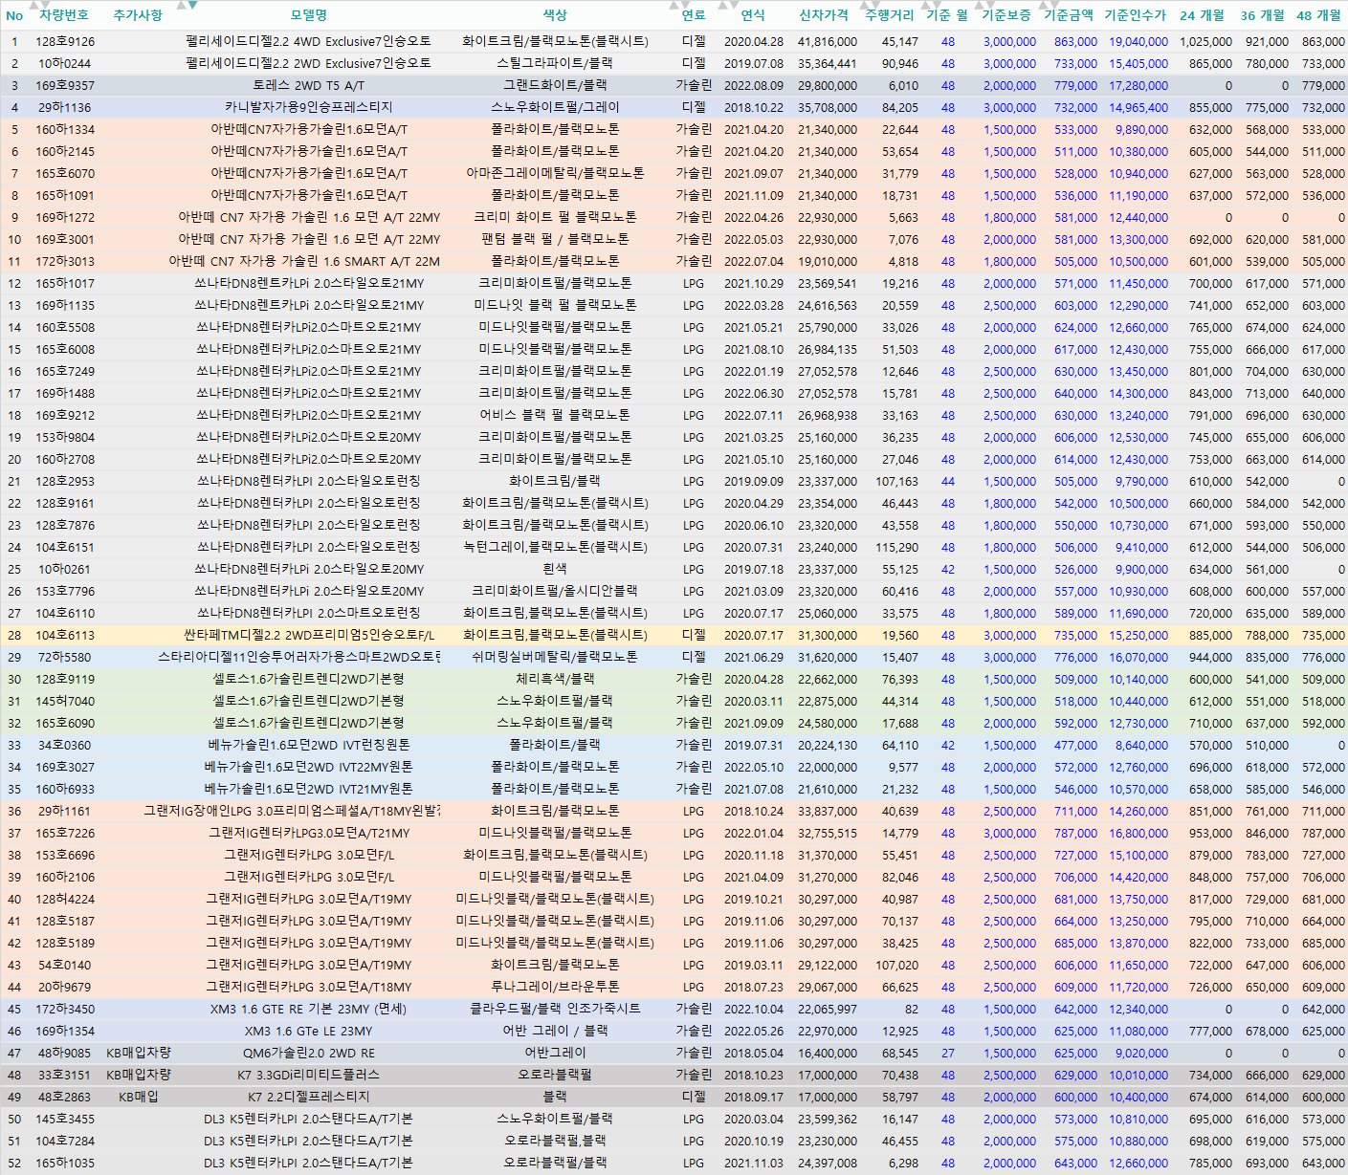Click the 기준금액 column header

[x=1069, y=15]
